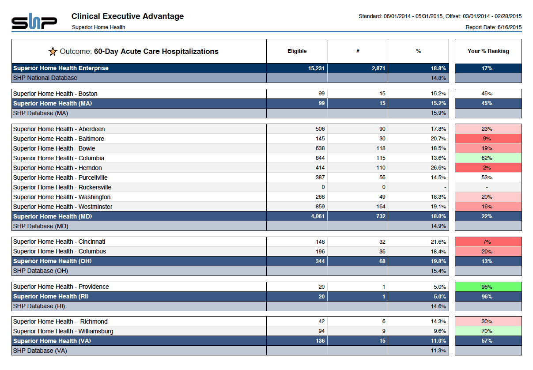Click Providence bright green ranking 96%

(488, 287)
